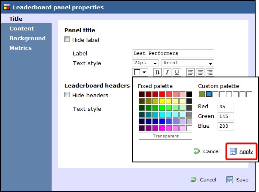
Task: Switch to the Content tab
Action: click(22, 29)
